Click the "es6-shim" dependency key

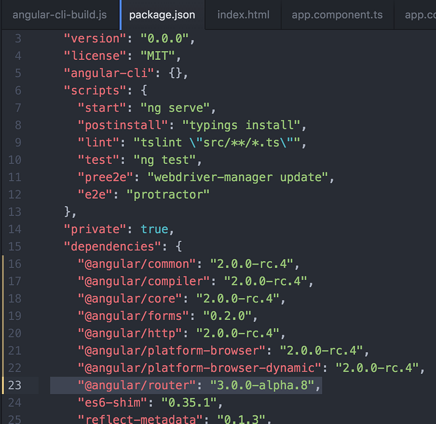[x=112, y=403]
